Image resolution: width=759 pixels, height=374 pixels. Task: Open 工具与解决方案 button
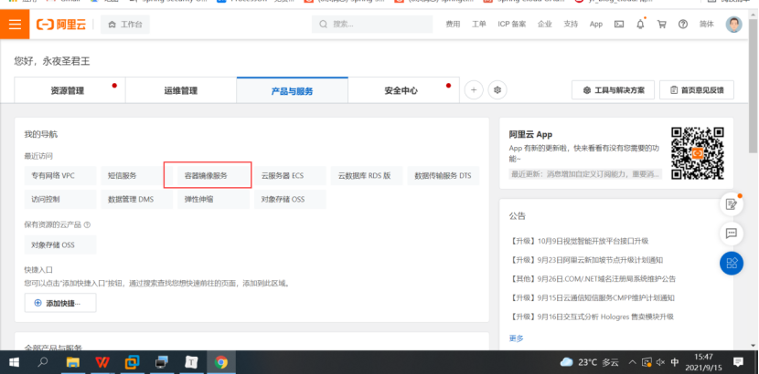614,89
